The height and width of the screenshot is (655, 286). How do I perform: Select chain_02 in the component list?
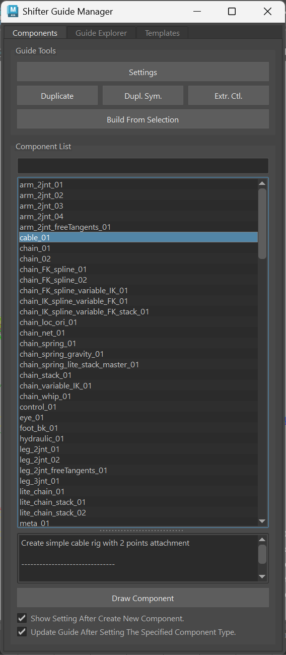tap(138, 259)
